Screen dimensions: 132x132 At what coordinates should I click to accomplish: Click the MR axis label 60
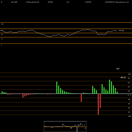point(129,83)
